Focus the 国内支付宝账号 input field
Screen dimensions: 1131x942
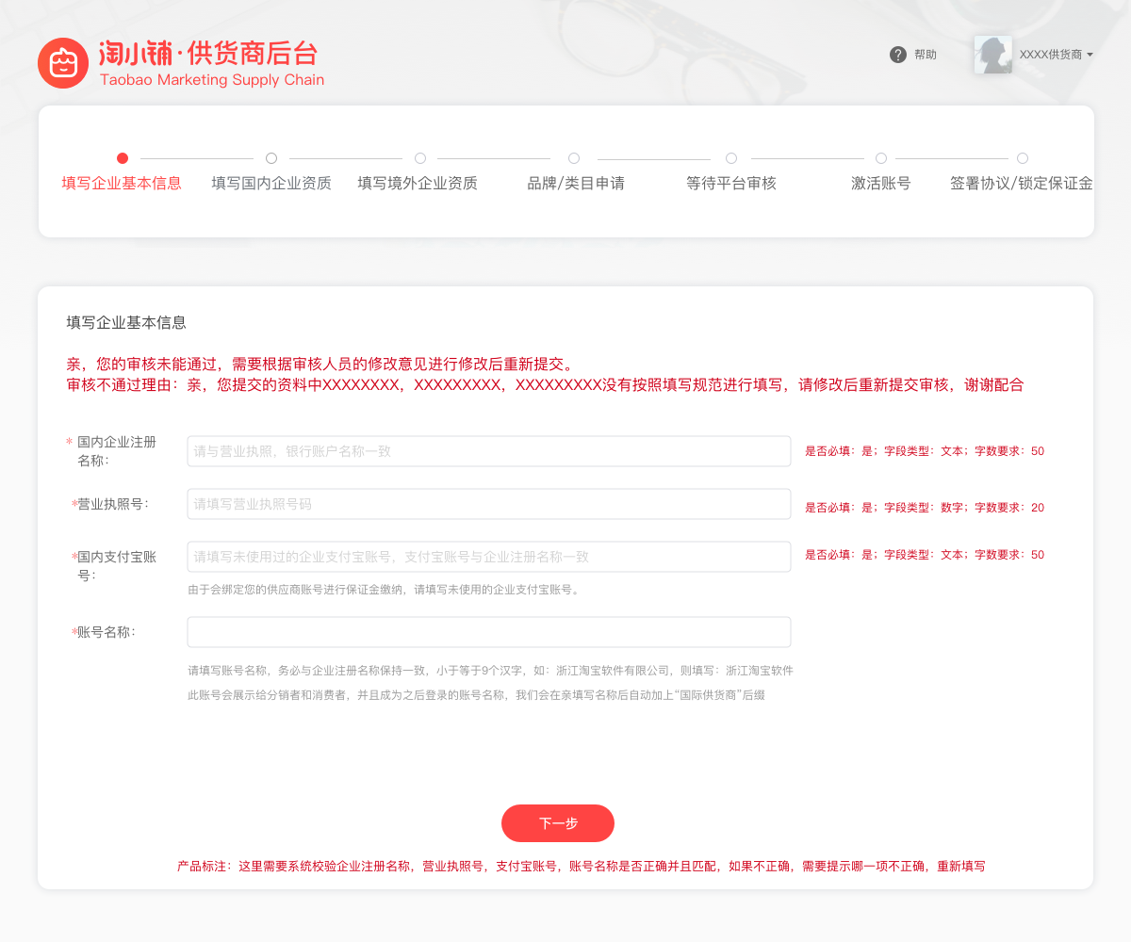(x=488, y=557)
